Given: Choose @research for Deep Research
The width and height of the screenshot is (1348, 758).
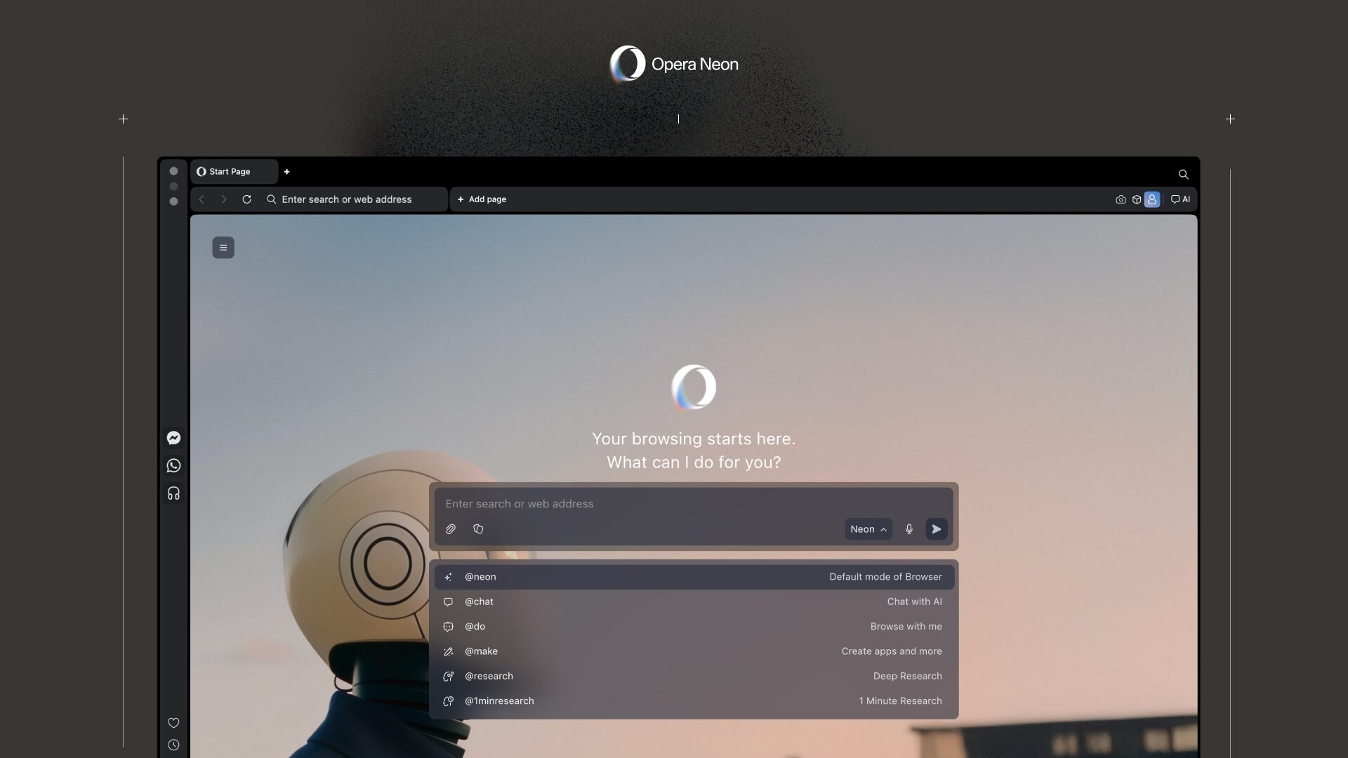Looking at the screenshot, I should [489, 676].
